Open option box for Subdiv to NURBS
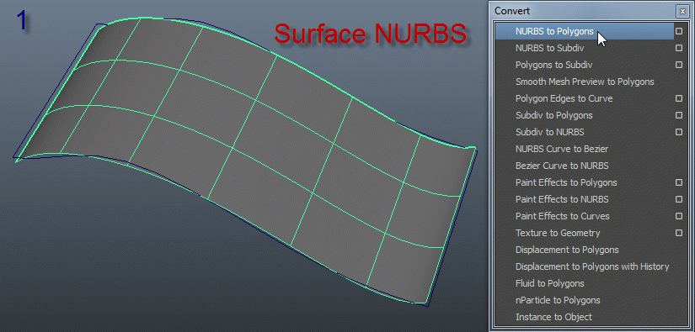The image size is (695, 332). pos(679,132)
